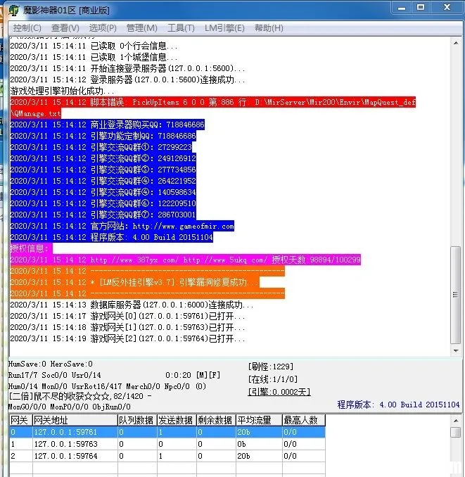Click the 游戏网关[1] 已打开 log line

tap(127, 327)
